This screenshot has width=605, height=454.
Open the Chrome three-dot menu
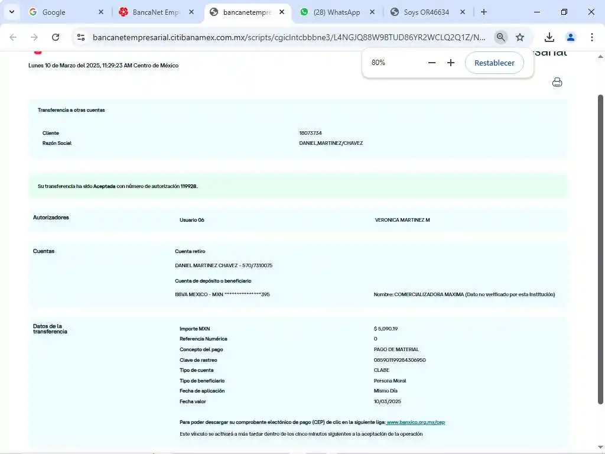(x=592, y=37)
